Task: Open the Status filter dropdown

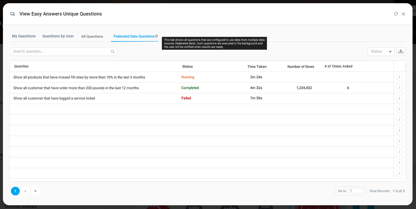Action: coord(381,52)
